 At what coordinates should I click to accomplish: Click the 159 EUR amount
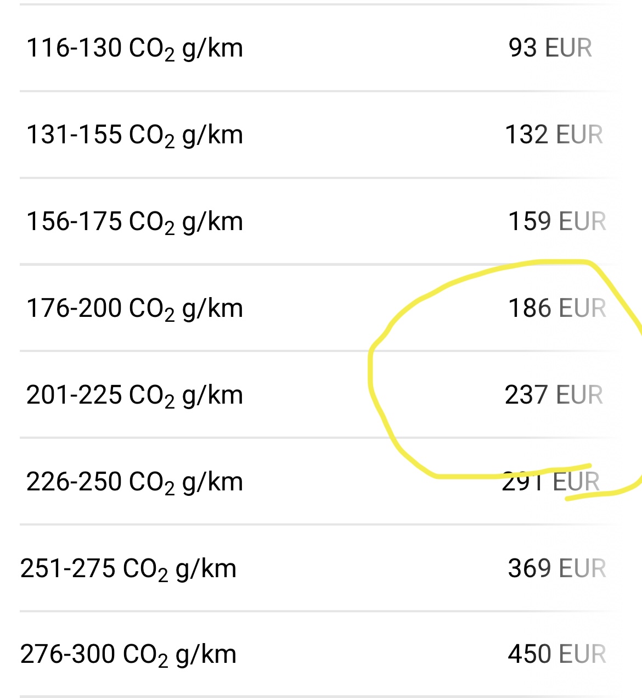[x=557, y=221]
